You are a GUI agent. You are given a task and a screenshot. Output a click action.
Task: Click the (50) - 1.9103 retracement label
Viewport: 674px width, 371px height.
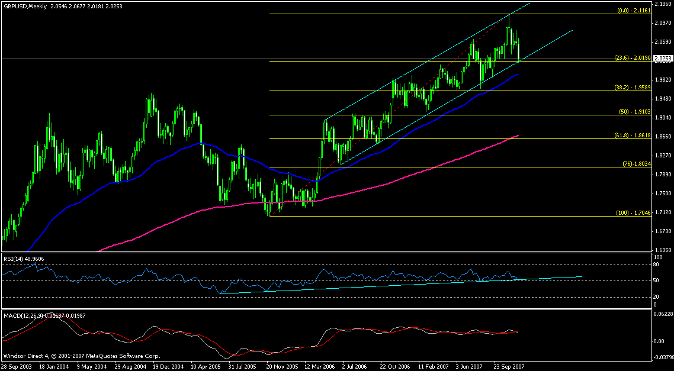click(634, 111)
